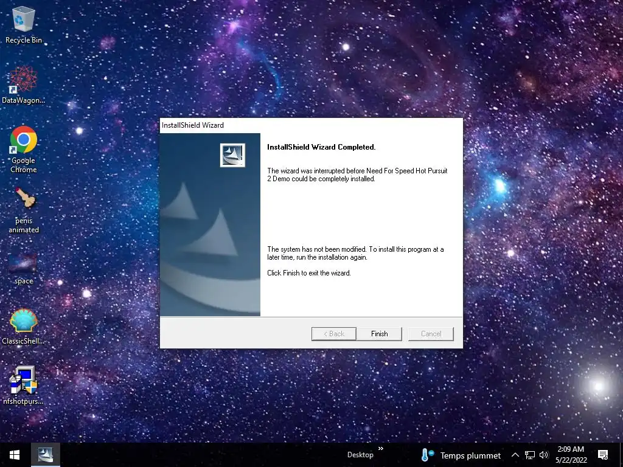Click the InstallShield Wizard title bar
623x467 pixels.
311,125
